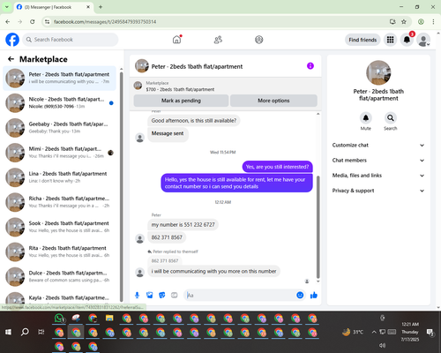Open Task View on taskbar

coord(41,332)
